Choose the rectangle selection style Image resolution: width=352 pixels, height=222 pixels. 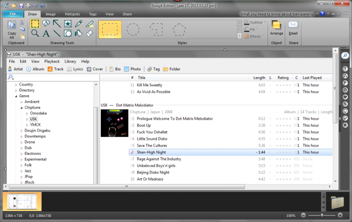coord(110,30)
